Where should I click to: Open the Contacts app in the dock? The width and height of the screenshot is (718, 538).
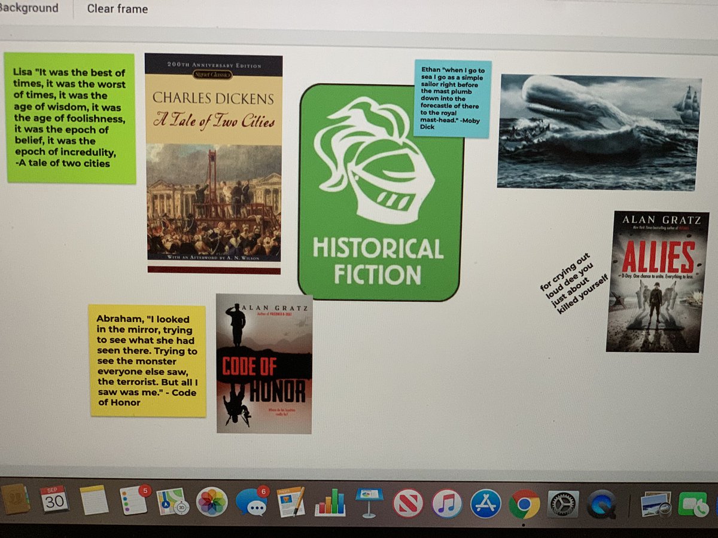15,500
